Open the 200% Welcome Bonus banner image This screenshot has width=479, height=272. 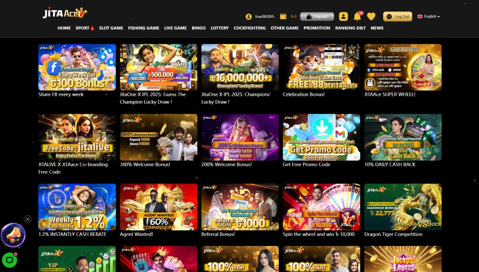pyautogui.click(x=240, y=138)
